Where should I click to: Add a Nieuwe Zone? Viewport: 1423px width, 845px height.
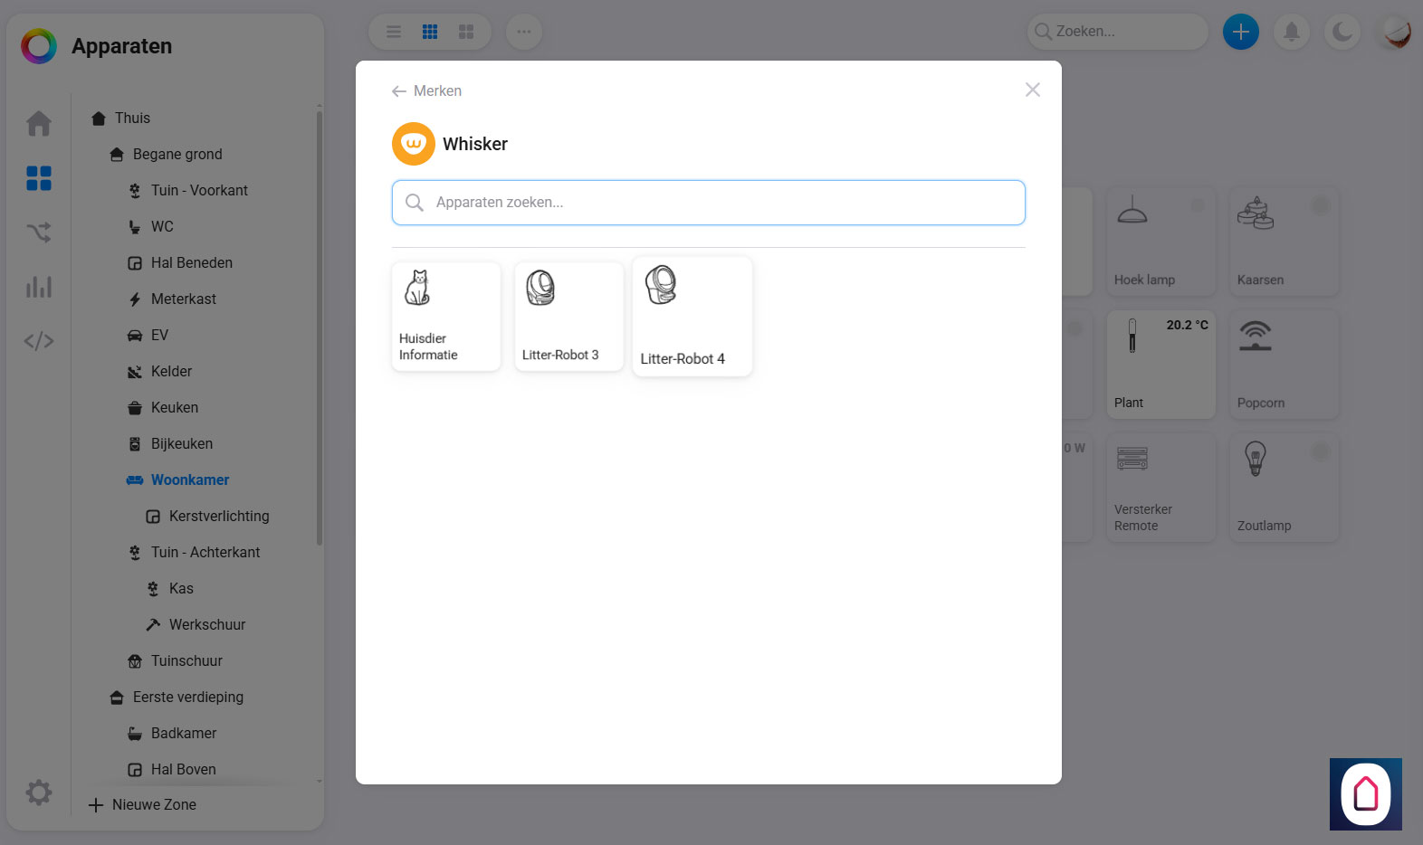click(142, 804)
